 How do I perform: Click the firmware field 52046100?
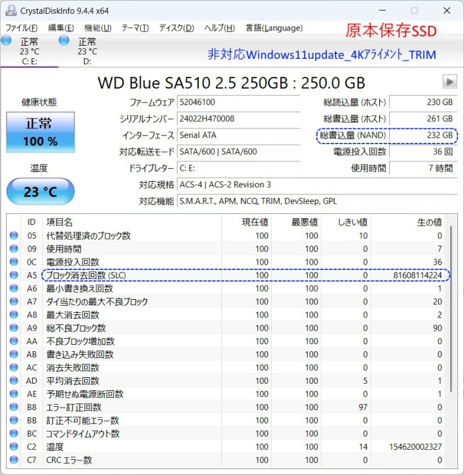[x=239, y=103]
